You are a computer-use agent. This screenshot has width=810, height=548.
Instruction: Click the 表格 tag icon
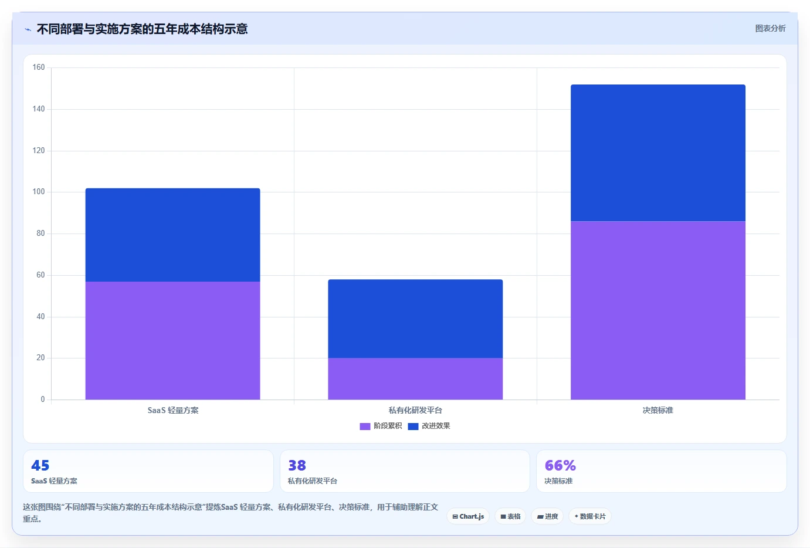coord(503,517)
